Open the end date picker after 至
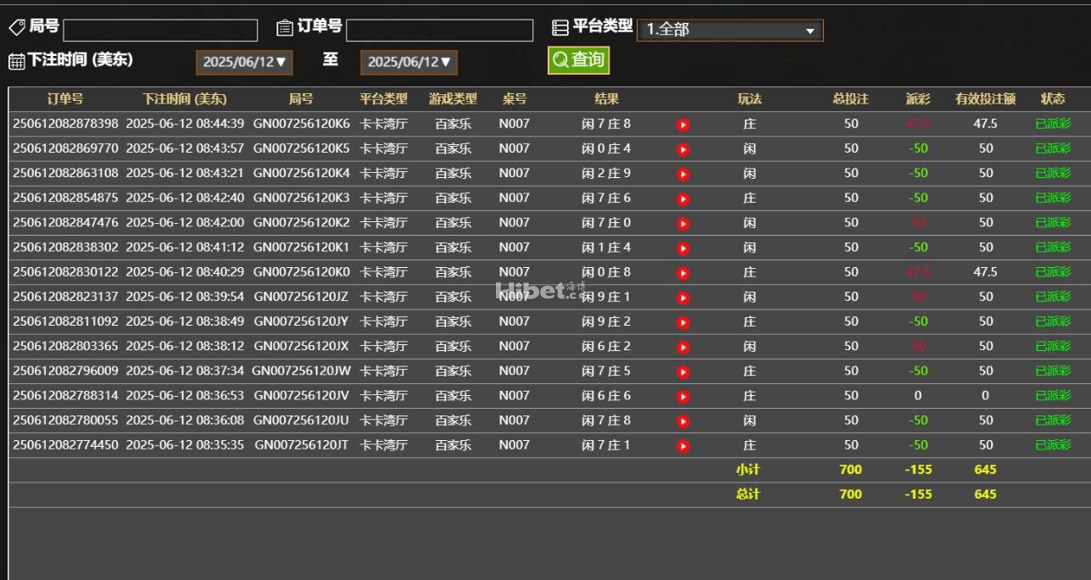The image size is (1091, 580). tap(409, 62)
